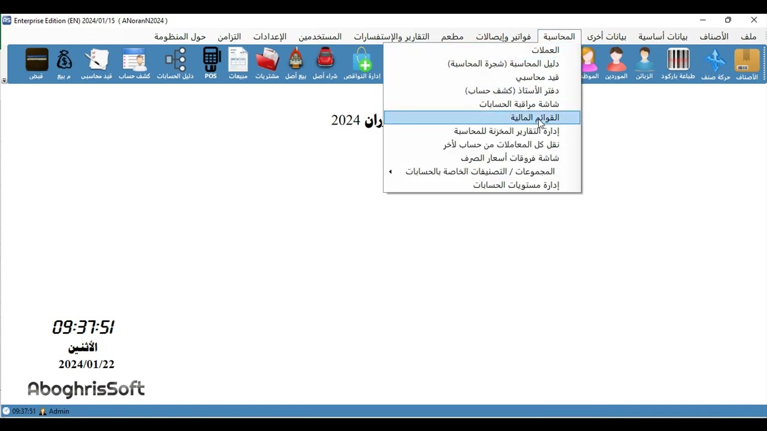Select شاشة مراقبة الحسابات menu entry
This screenshot has width=767, height=431.
(x=482, y=104)
